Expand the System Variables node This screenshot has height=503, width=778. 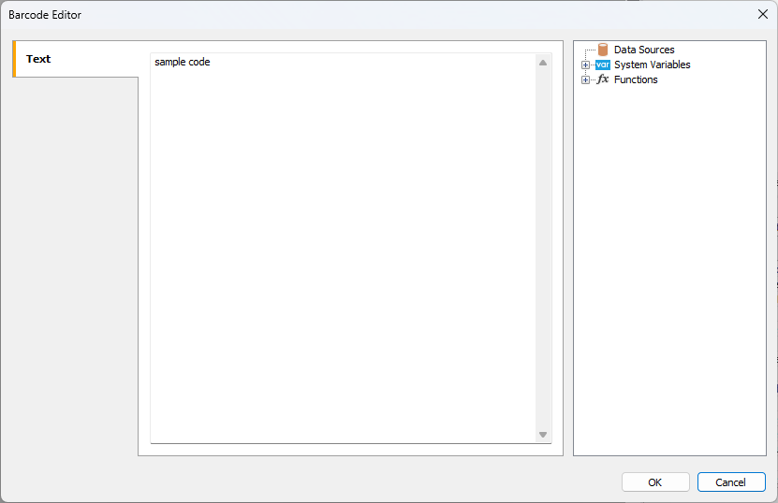(585, 65)
